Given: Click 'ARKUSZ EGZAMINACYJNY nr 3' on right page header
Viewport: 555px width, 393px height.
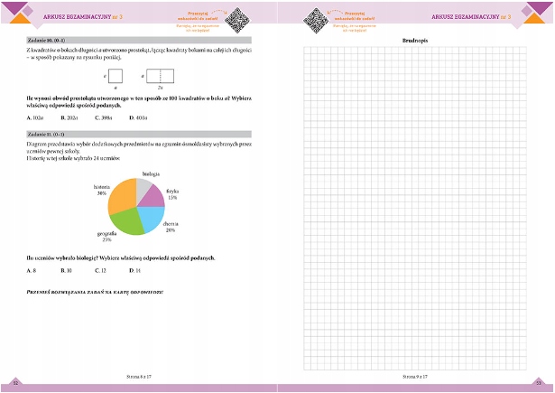Looking at the screenshot, I should click(x=471, y=16).
